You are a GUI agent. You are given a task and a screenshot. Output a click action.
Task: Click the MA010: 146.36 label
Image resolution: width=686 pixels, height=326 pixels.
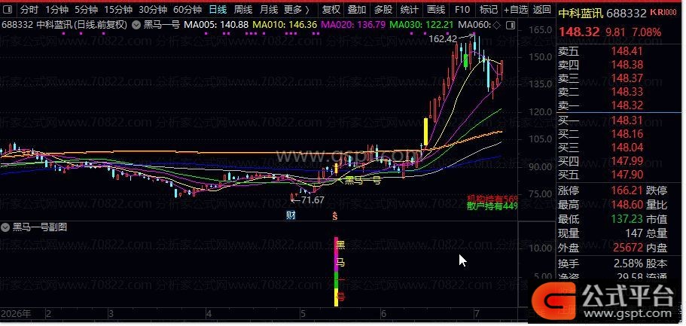tap(285, 25)
